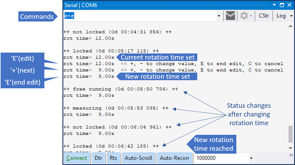The height and width of the screenshot is (165, 295).
Task: Click '++ locked (0d 00:06:42 188)' line
Action: point(111,146)
